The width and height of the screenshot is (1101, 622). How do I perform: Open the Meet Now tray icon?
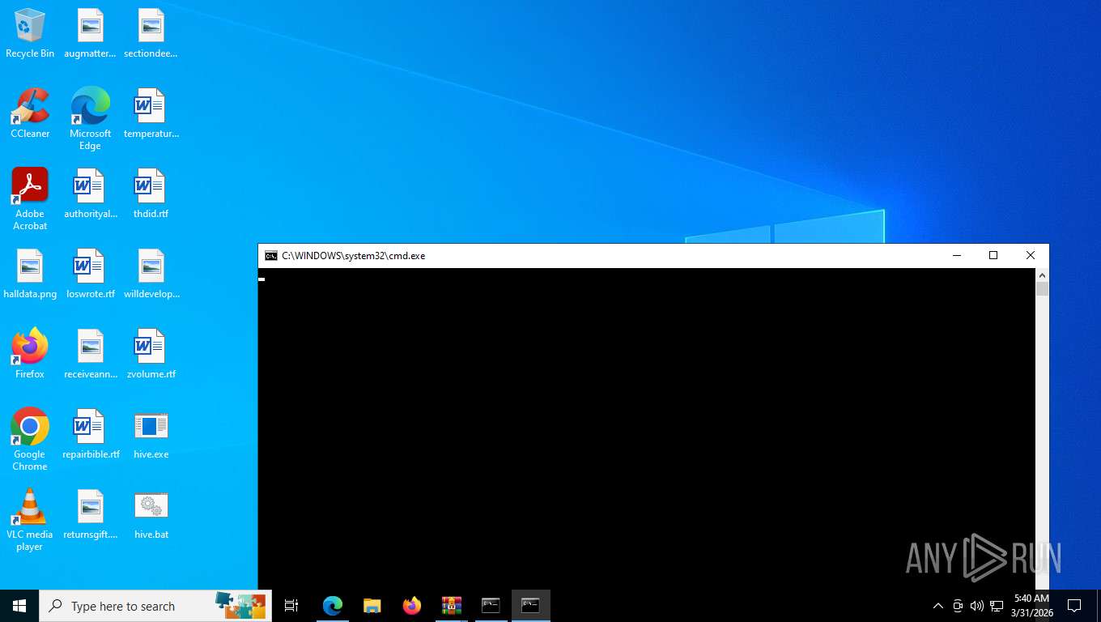(958, 606)
